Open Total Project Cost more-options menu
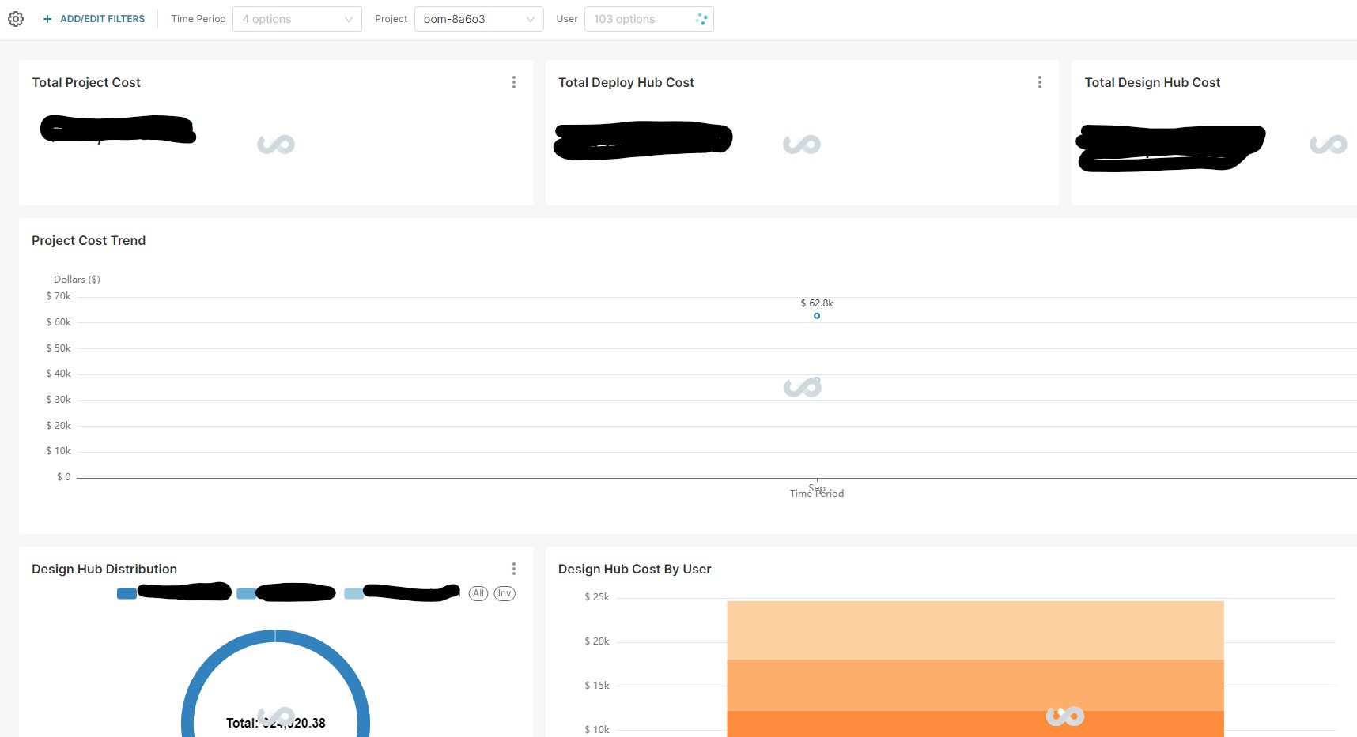The height and width of the screenshot is (737, 1357). pyautogui.click(x=514, y=82)
